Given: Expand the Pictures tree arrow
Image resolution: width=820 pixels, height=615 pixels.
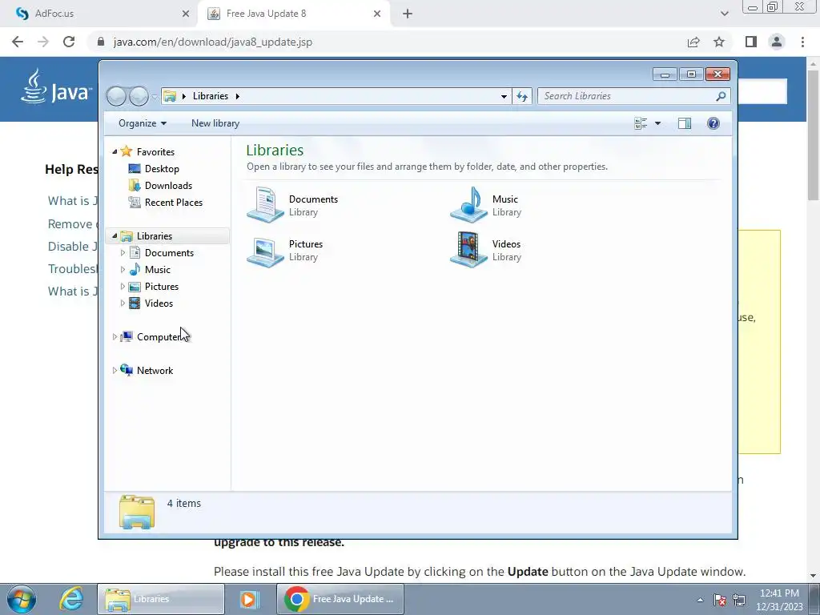Looking at the screenshot, I should (123, 286).
